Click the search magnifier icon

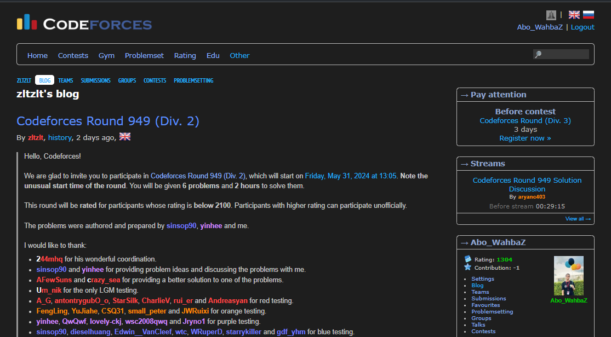[x=538, y=55]
